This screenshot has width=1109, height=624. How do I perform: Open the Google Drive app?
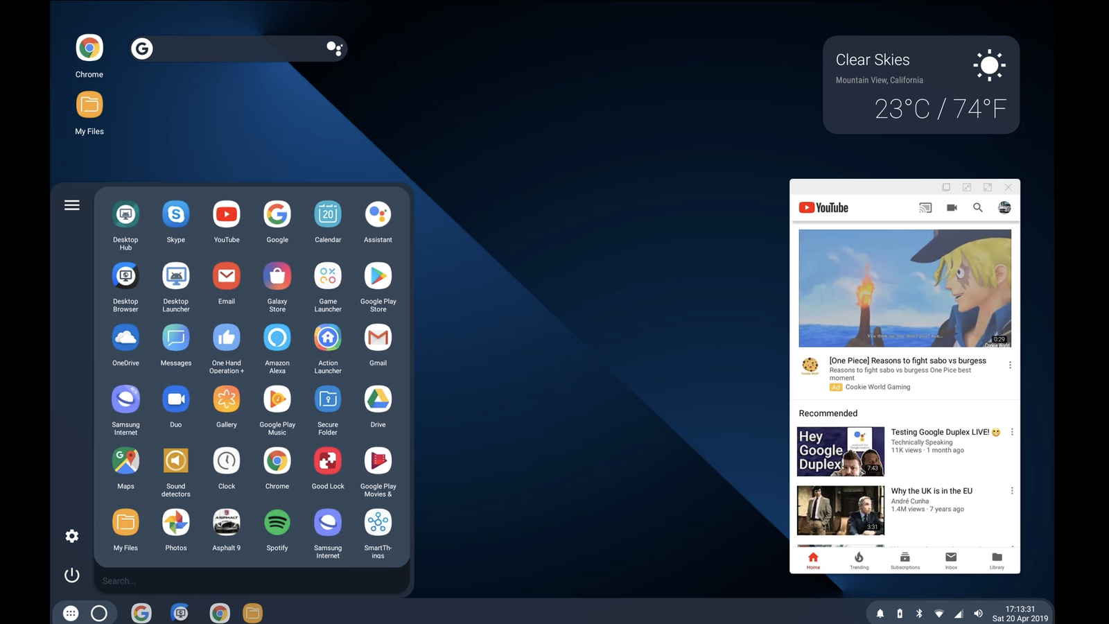[378, 400]
